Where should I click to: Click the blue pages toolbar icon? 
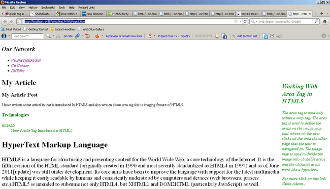tap(265, 36)
